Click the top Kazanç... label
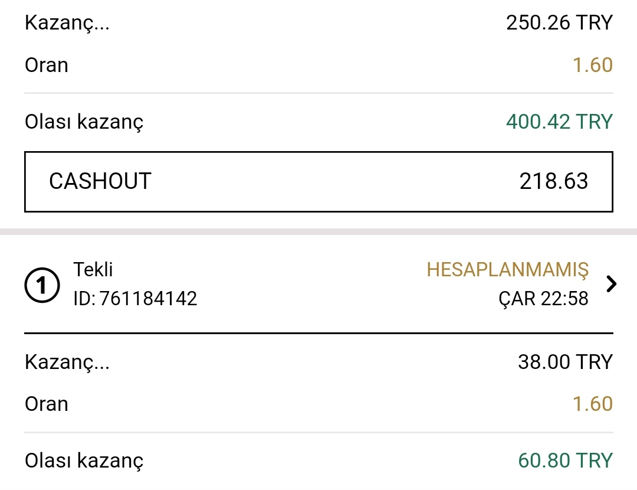This screenshot has height=490, width=637. (x=67, y=23)
